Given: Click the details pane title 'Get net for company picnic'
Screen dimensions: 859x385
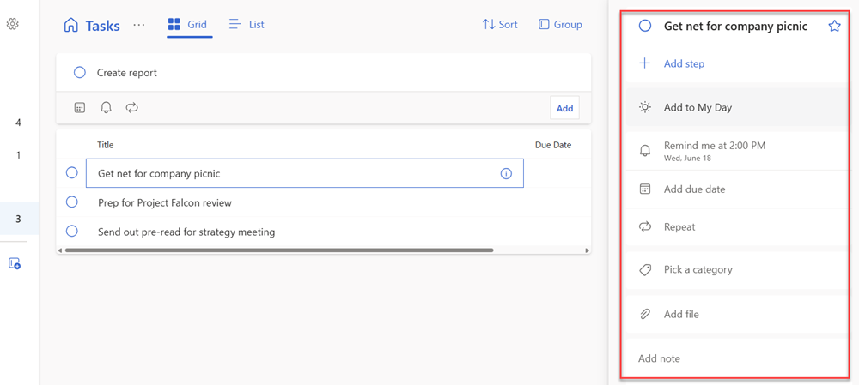Looking at the screenshot, I should tap(735, 26).
